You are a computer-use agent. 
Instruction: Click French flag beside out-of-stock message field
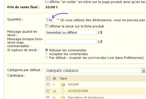tap(100, 41)
